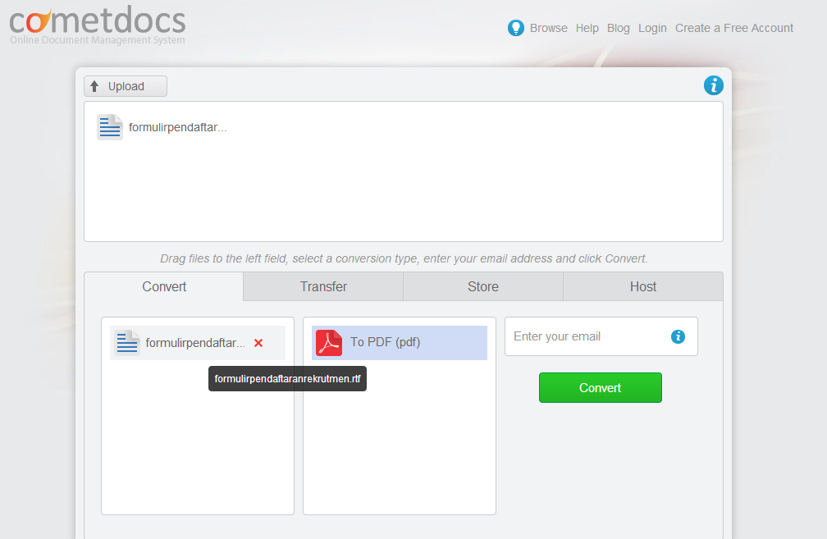Click document icon in convert file list
The image size is (827, 539).
(127, 343)
